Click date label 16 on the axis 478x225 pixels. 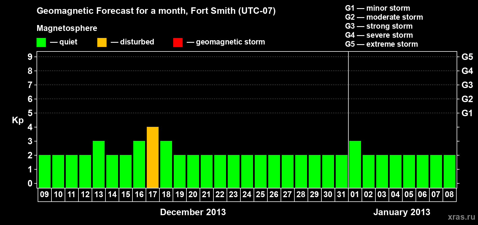click(x=139, y=194)
